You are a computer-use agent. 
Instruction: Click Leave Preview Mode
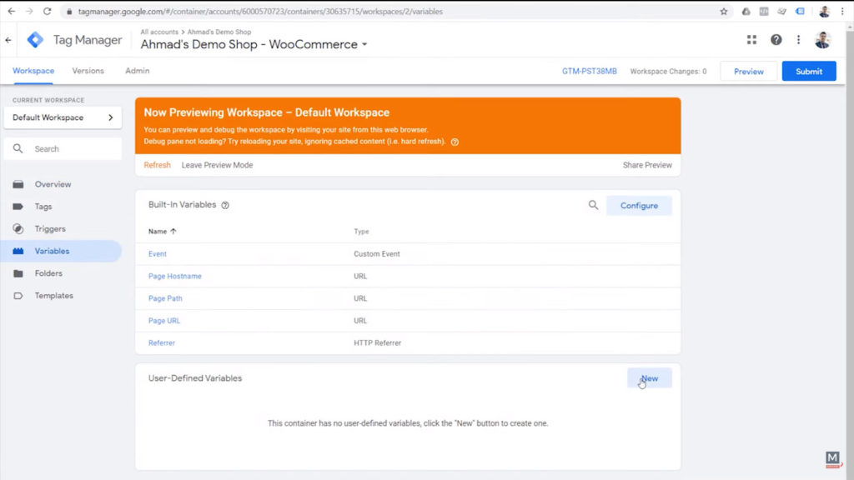click(216, 165)
